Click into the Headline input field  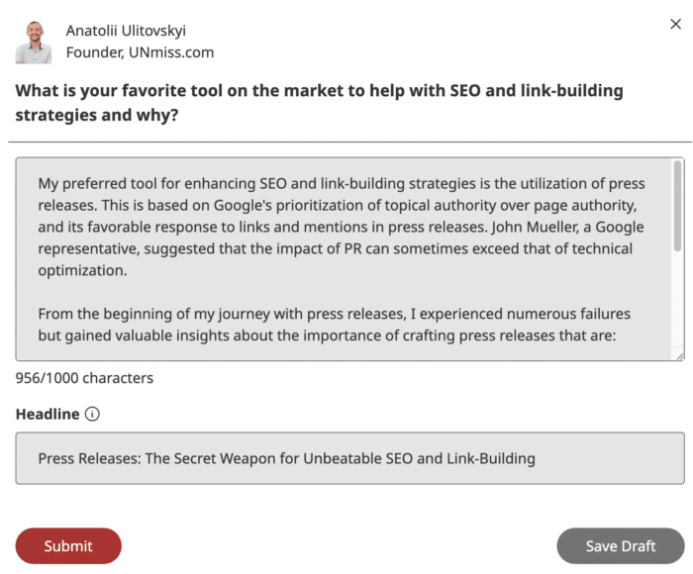(x=350, y=458)
